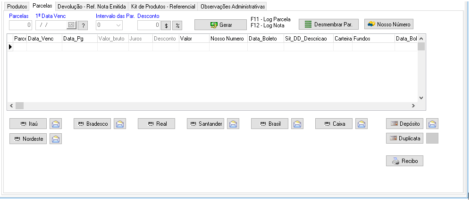Click the email icon beside Brasil button
Viewport: 471px width, 202px height.
[297, 124]
